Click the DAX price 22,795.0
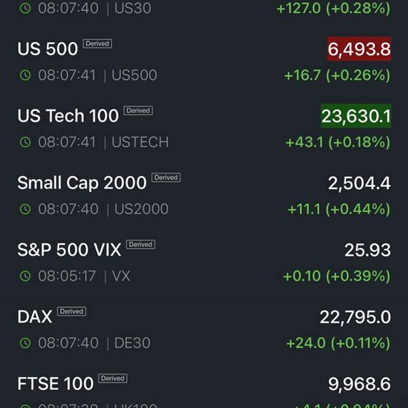The width and height of the screenshot is (408, 408). tap(355, 317)
